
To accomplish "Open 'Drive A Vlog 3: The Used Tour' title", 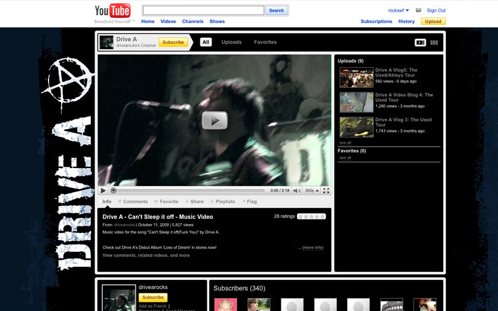I will [x=403, y=122].
